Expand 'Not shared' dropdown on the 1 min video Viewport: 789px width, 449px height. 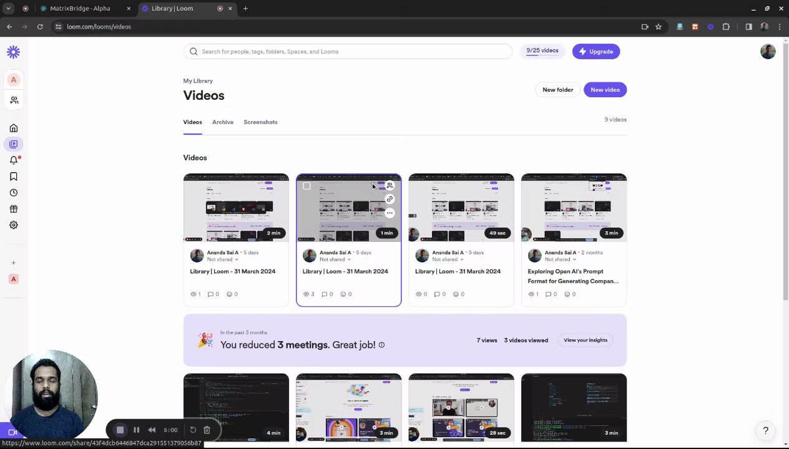point(335,259)
